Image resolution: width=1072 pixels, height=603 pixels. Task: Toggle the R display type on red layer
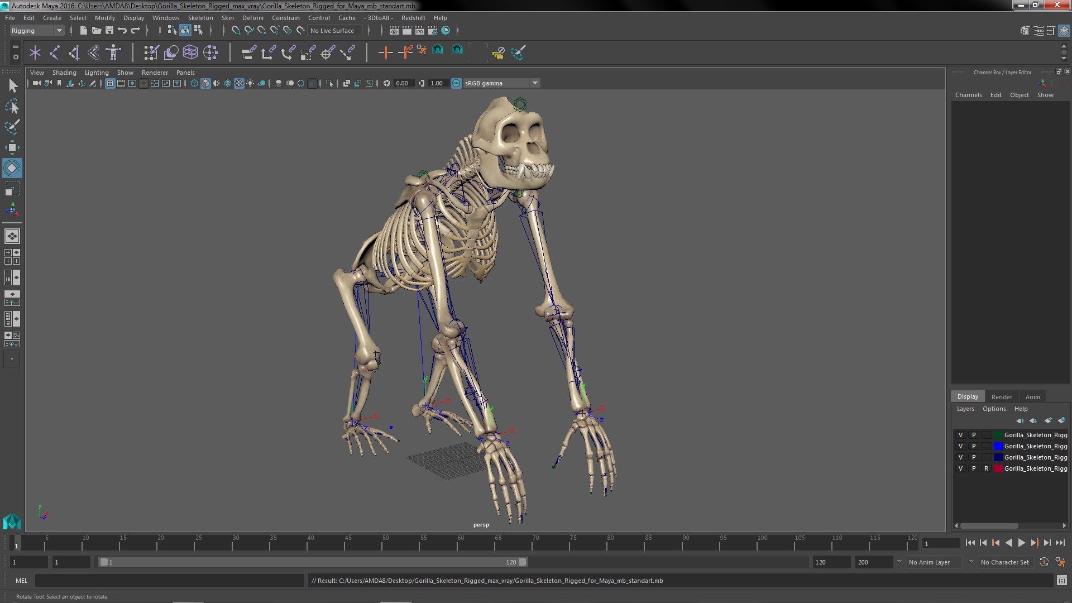[x=986, y=468]
